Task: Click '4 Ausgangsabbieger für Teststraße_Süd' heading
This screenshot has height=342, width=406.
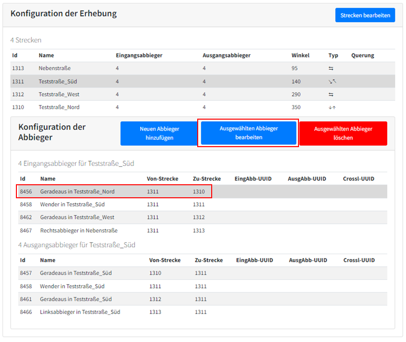Action: point(77,245)
